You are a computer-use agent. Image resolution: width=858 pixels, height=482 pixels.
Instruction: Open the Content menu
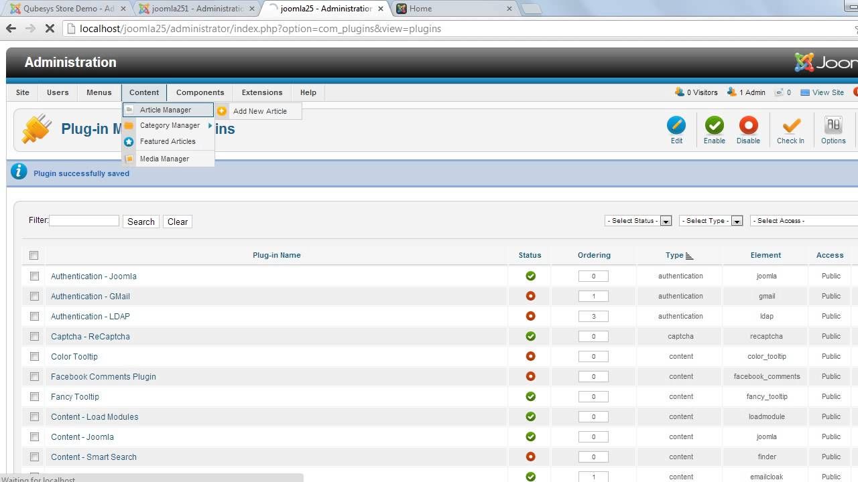pos(144,92)
